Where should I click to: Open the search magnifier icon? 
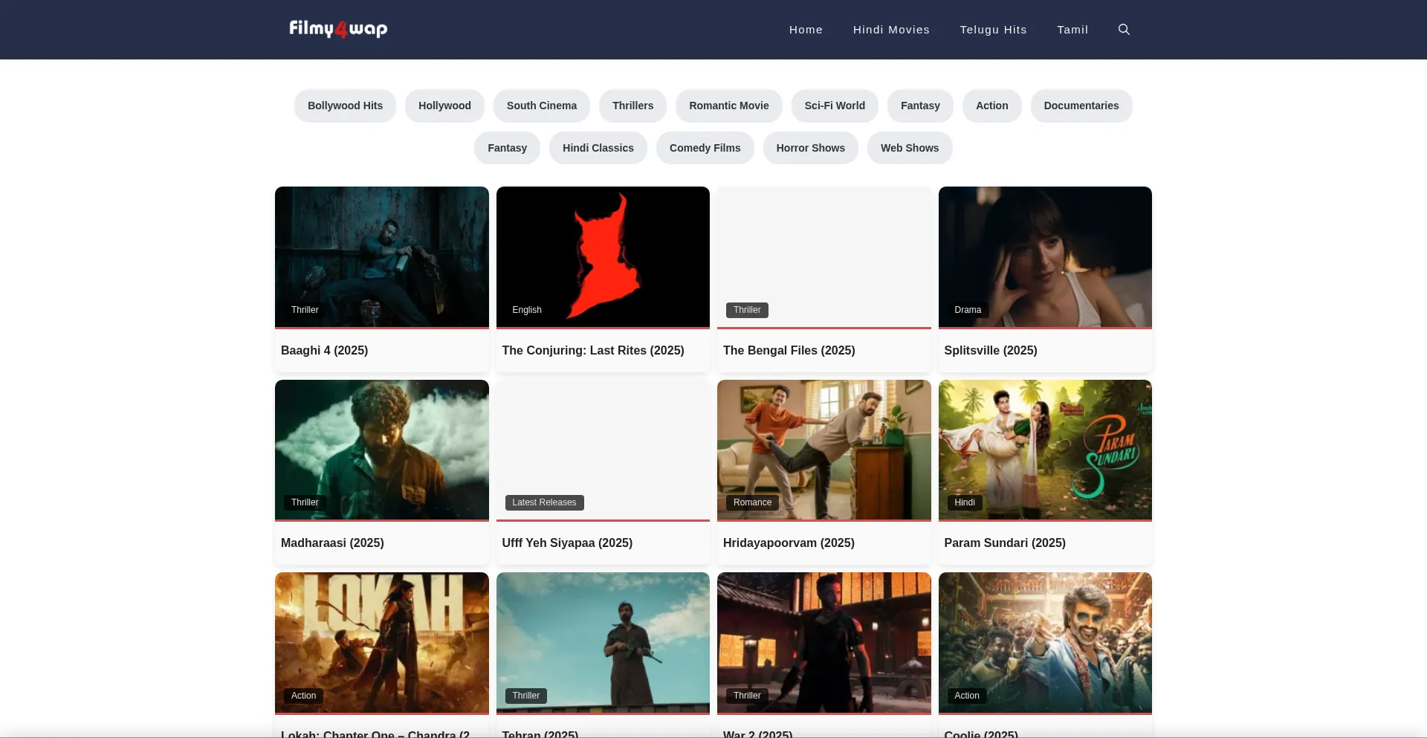coord(1124,30)
